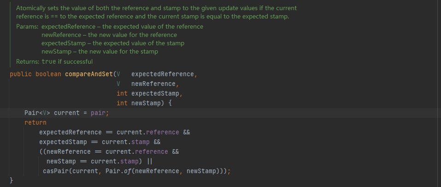
Task: Click the expectedStamp doc parameter description
Action: [x=113, y=43]
